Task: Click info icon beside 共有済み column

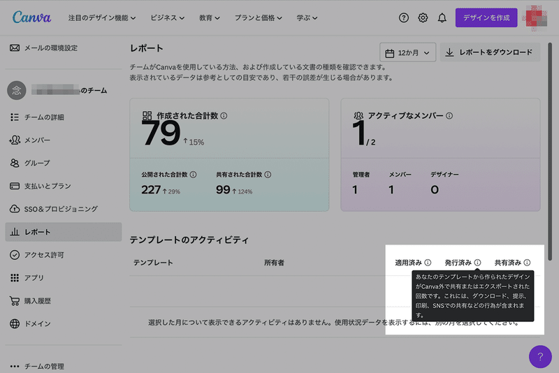Action: click(x=527, y=263)
